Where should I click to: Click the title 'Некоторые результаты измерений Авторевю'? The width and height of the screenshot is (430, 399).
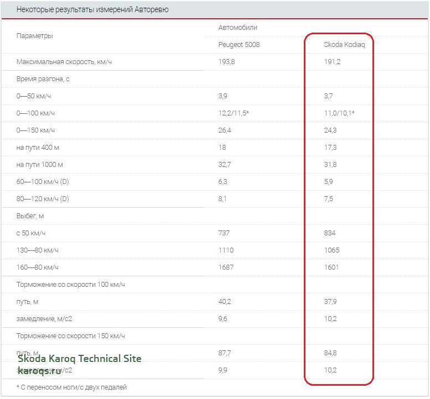coord(92,9)
